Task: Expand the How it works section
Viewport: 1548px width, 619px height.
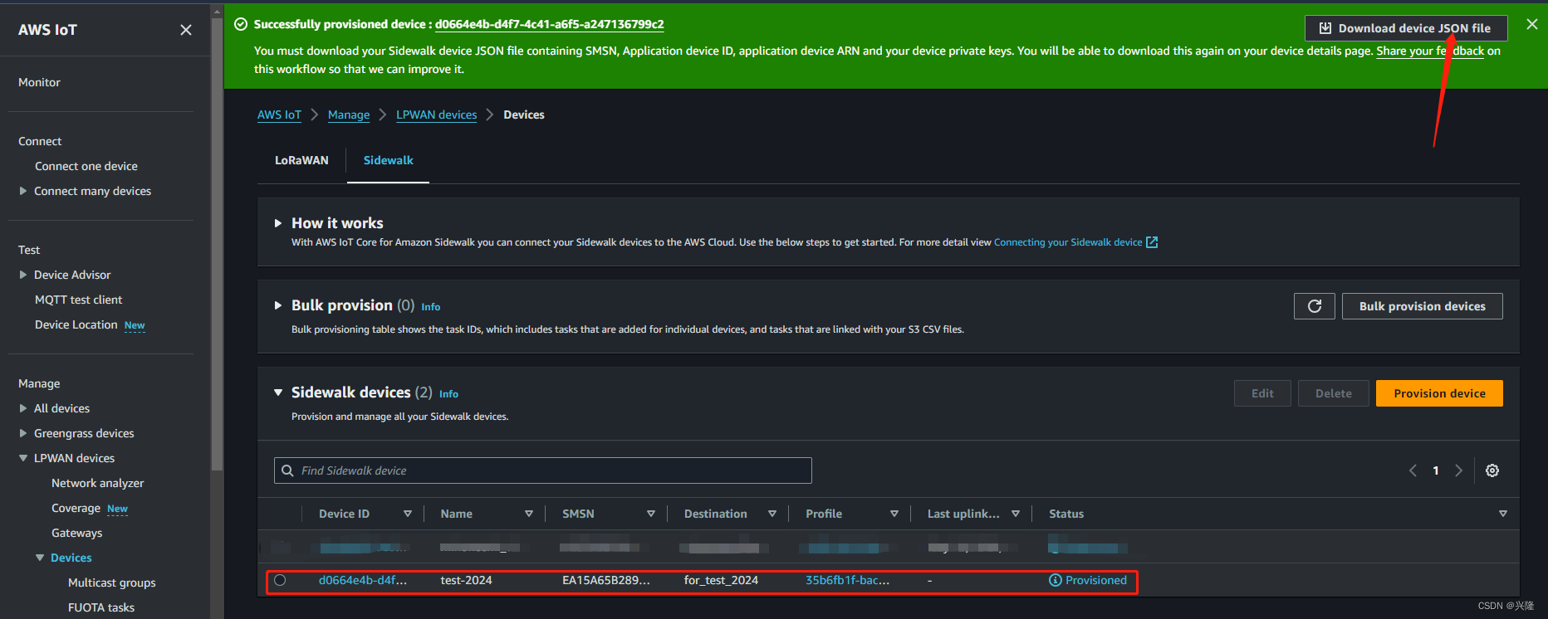Action: click(278, 223)
